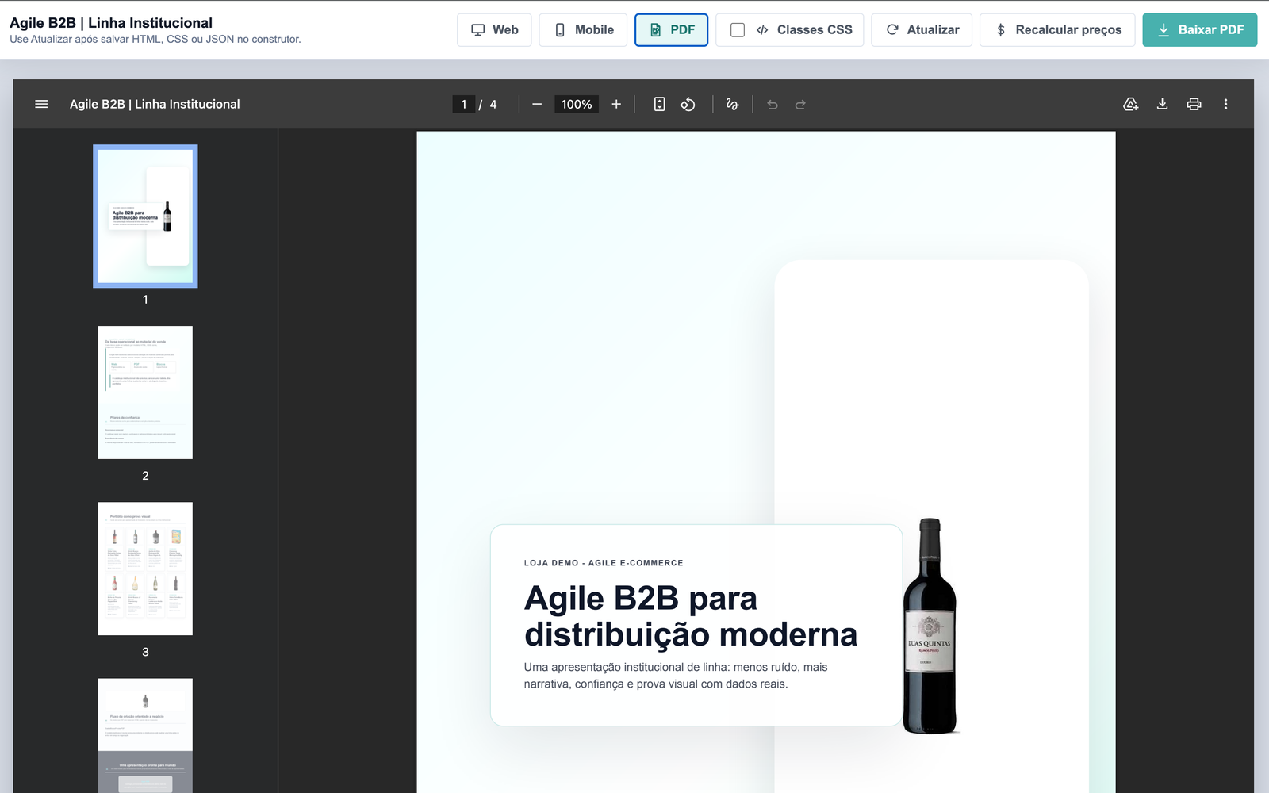Screen dimensions: 1269x793
Task: Edit the 100% zoom level field
Action: (x=577, y=104)
